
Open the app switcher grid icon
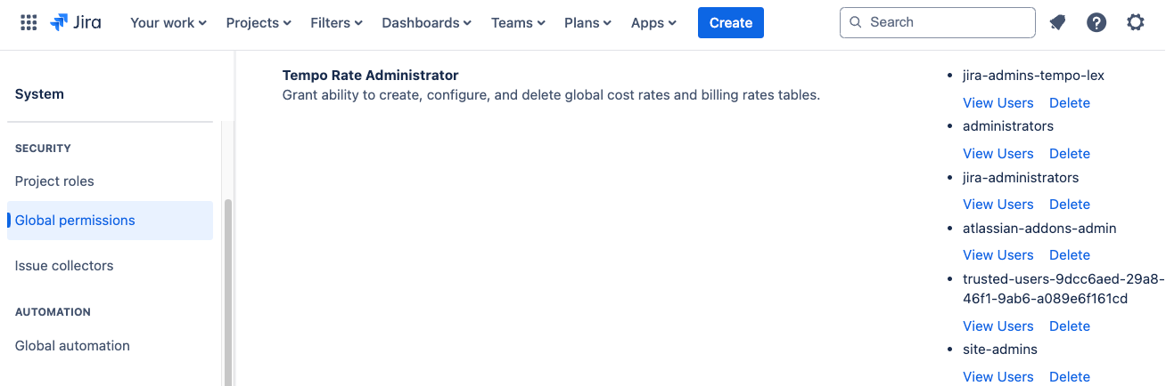29,23
